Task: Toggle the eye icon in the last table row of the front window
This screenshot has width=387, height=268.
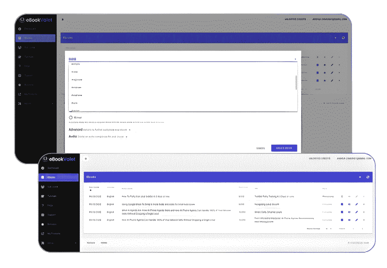Action: click(x=349, y=220)
